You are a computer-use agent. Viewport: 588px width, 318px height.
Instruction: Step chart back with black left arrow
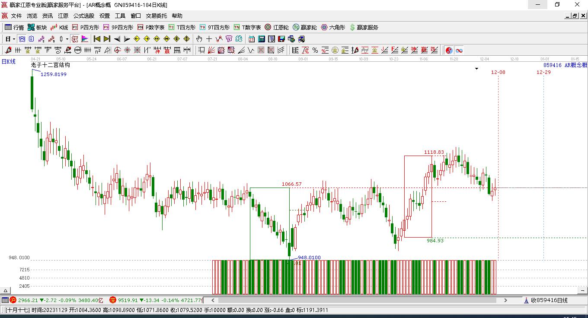click(x=117, y=39)
